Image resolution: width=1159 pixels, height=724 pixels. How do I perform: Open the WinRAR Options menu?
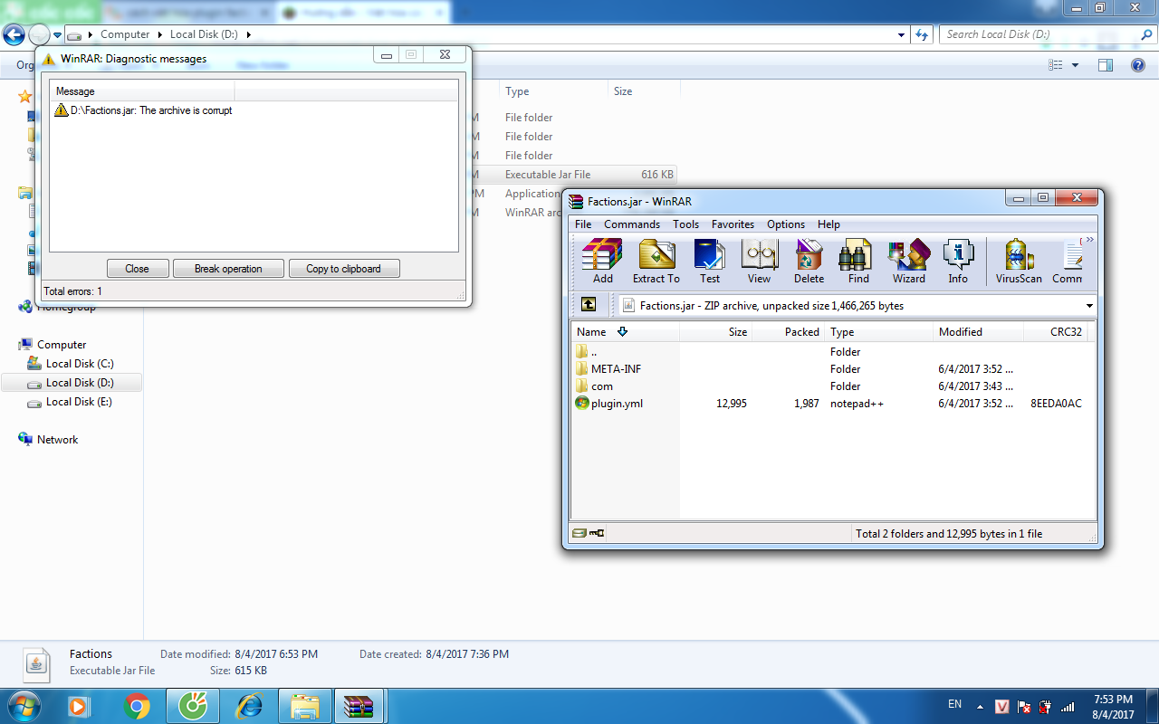pyautogui.click(x=786, y=224)
